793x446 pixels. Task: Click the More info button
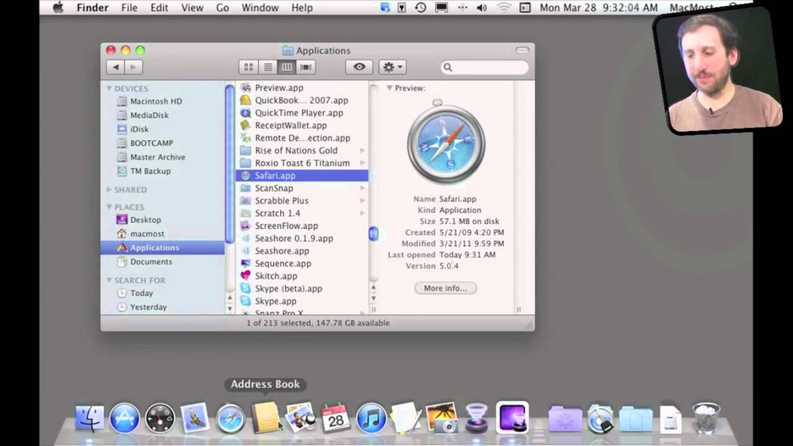point(445,288)
